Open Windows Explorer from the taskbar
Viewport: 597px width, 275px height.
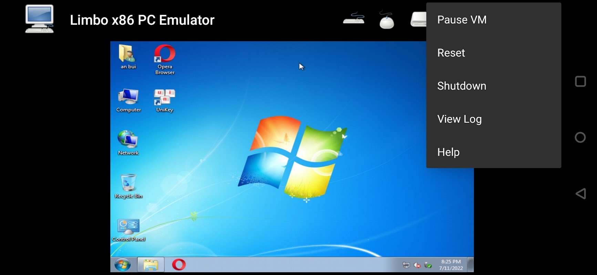pyautogui.click(x=151, y=265)
